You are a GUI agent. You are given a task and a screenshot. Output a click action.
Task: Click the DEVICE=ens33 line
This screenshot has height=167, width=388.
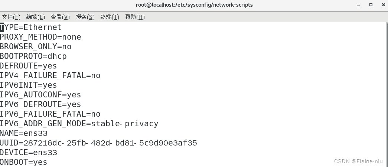pos(29,153)
